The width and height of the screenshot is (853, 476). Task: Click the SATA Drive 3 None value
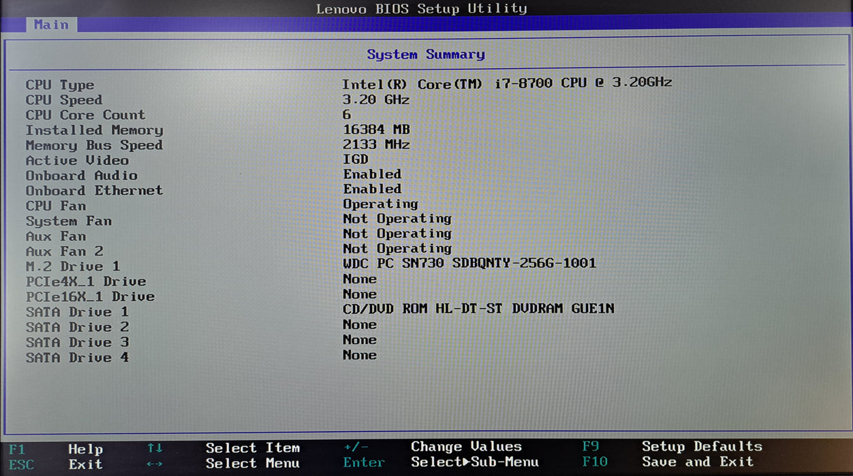tap(360, 339)
